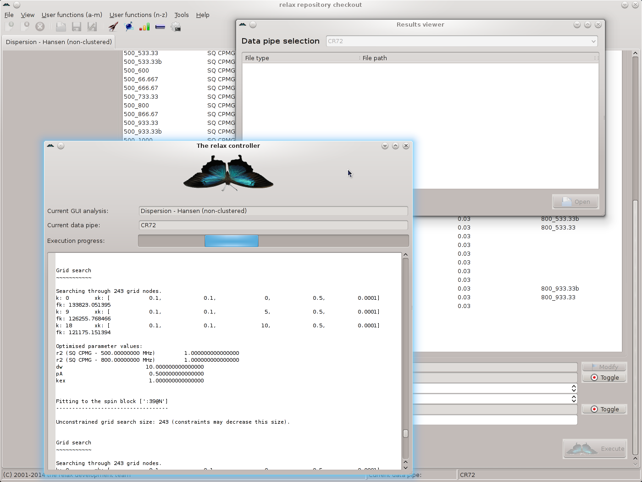
Task: Expand the Data pipe selection dropdown
Action: 461,41
